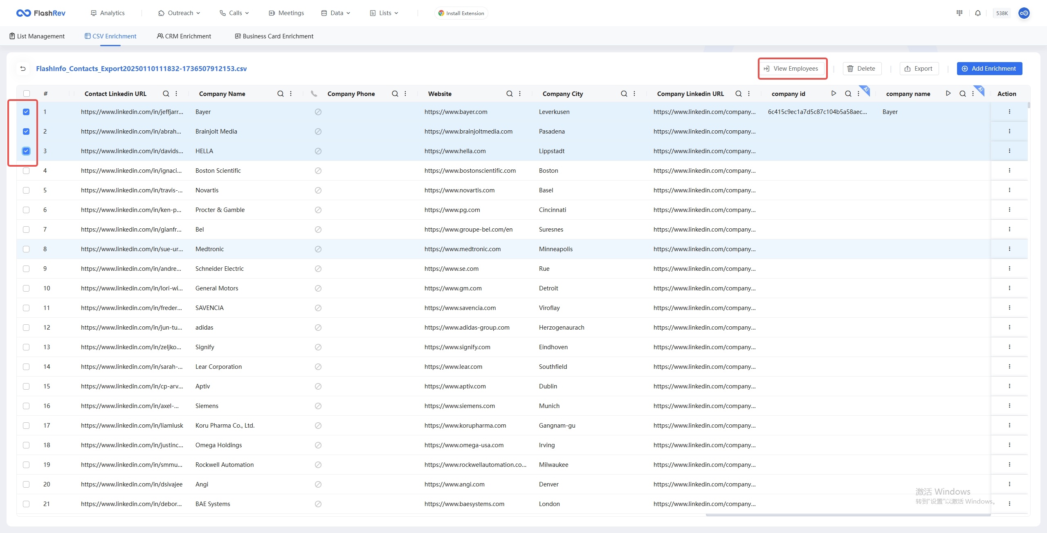Open Company City column options menu

tap(634, 94)
